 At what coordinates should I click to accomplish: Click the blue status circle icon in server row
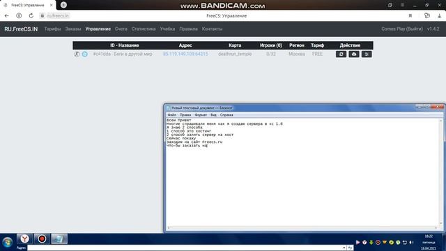[85, 54]
